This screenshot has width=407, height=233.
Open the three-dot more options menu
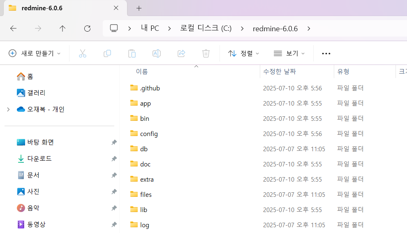pyautogui.click(x=326, y=53)
